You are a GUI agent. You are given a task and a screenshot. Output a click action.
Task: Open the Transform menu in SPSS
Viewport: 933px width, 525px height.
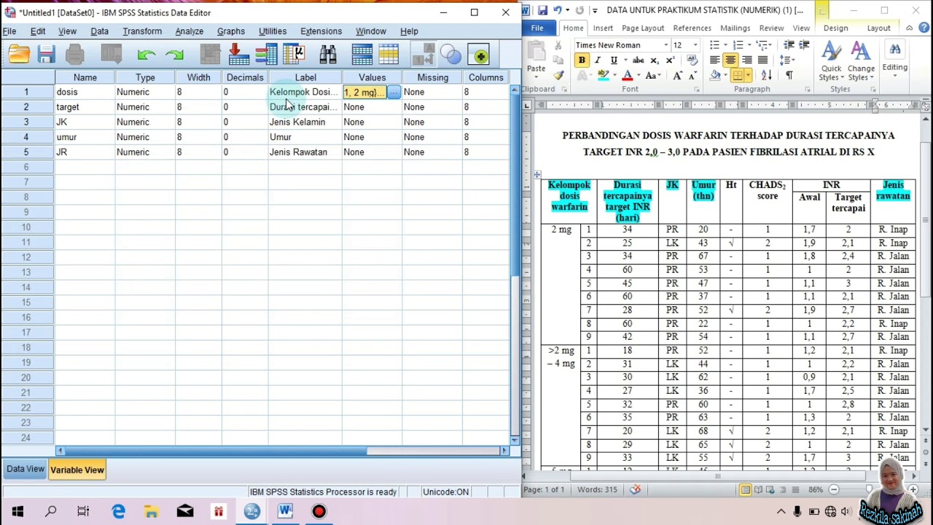tap(142, 31)
